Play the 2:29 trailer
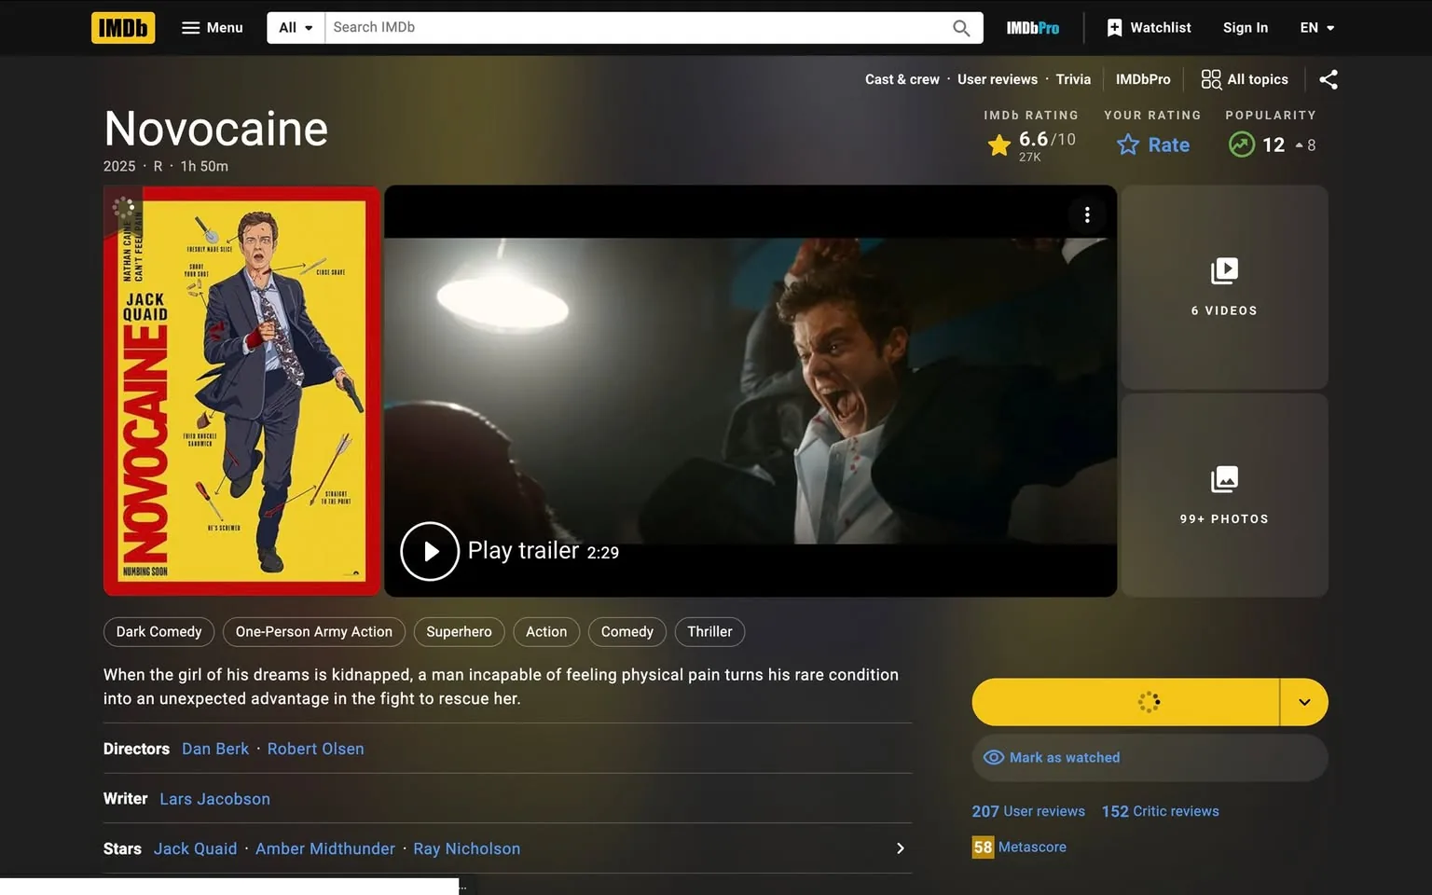 pos(430,551)
